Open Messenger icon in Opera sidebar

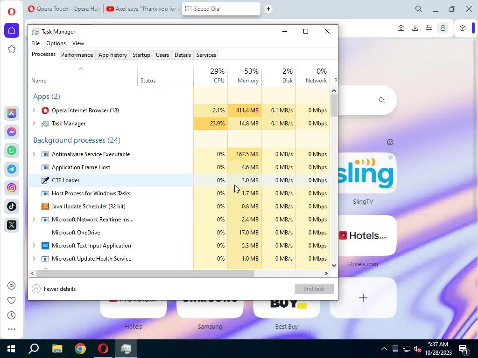pos(12,132)
